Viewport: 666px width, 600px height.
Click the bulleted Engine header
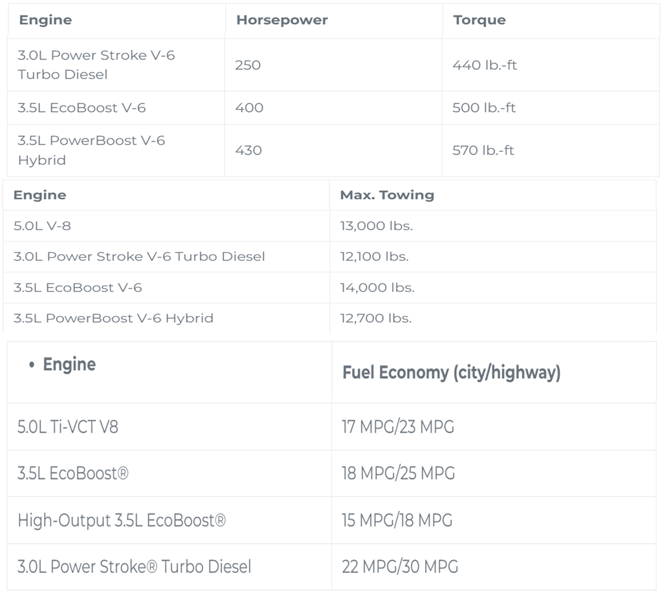click(62, 365)
